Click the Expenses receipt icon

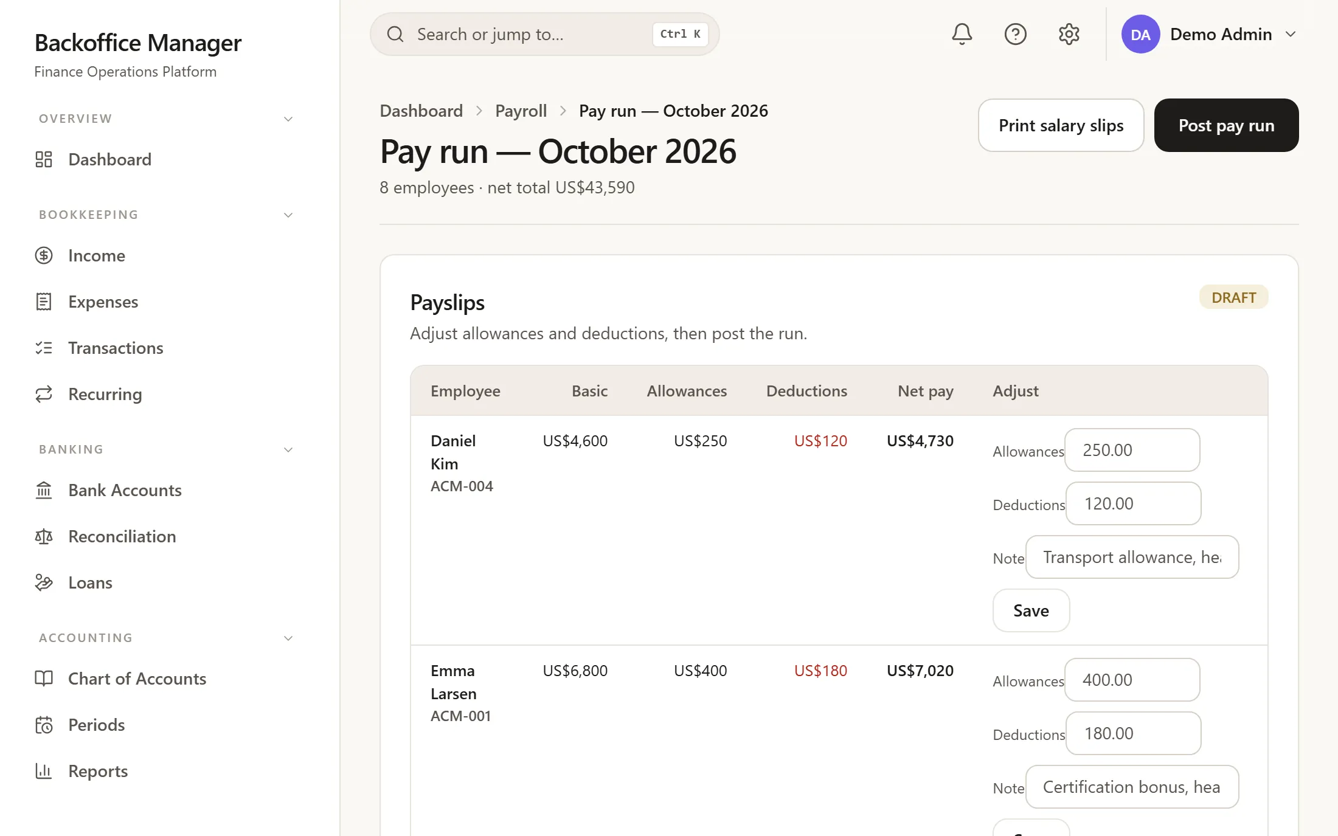coord(44,302)
